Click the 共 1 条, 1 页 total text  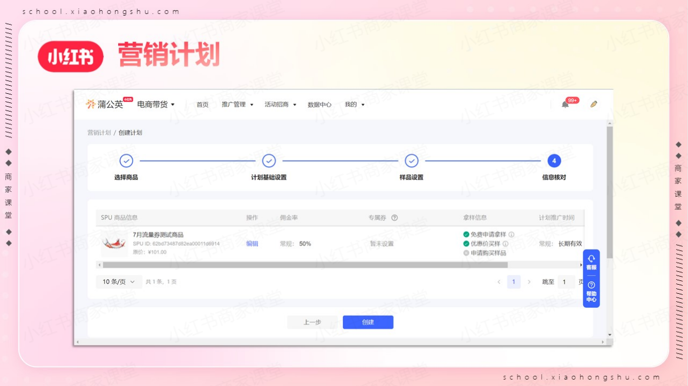tap(161, 282)
